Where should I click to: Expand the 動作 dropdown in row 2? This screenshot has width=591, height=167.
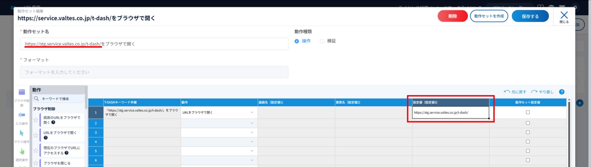click(252, 123)
